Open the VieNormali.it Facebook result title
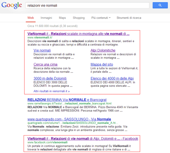Screen dimensions: 170x153 tap(83, 139)
